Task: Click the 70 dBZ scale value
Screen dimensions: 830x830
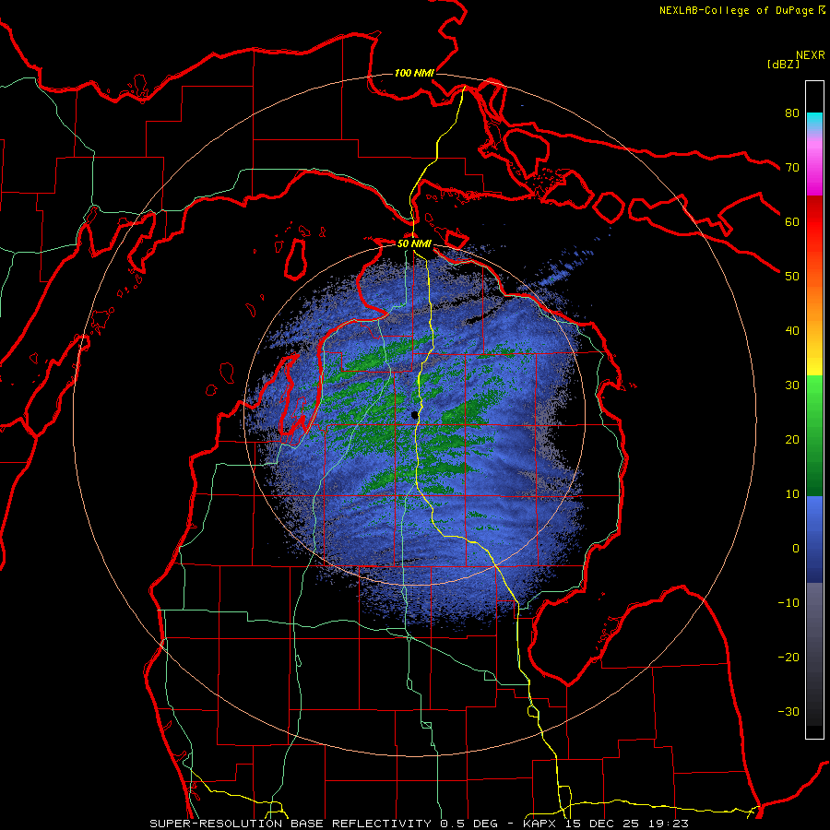Action: click(x=792, y=168)
